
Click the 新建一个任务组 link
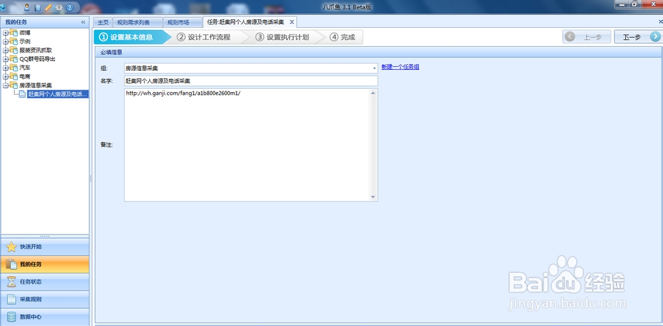(400, 67)
